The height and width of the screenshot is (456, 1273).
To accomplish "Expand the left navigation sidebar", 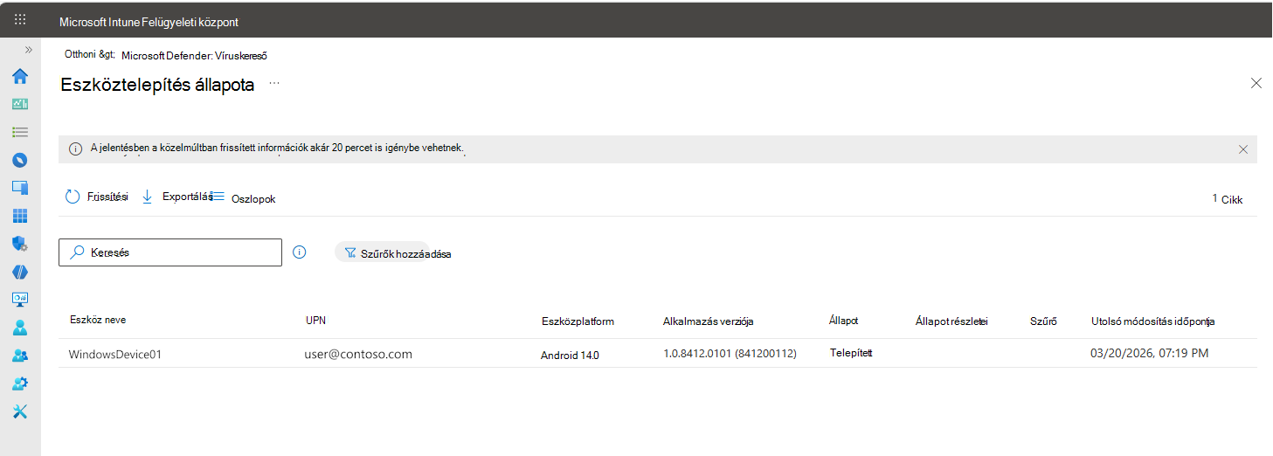I will [x=28, y=50].
